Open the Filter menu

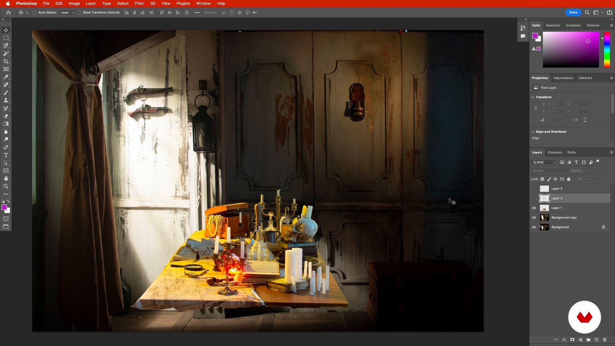pos(139,4)
